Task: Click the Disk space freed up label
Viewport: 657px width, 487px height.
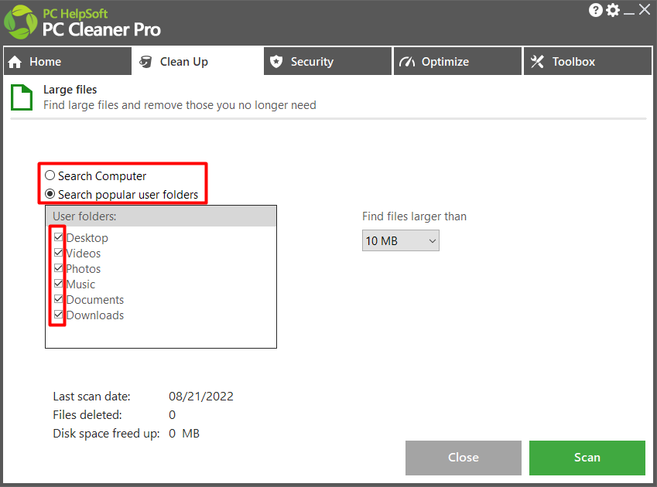Action: point(107,434)
